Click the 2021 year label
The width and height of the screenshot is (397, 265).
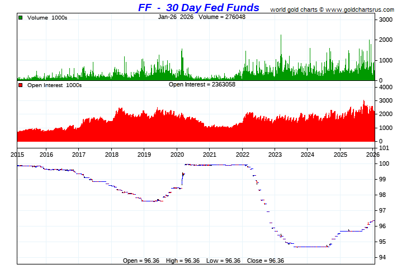click(x=209, y=155)
